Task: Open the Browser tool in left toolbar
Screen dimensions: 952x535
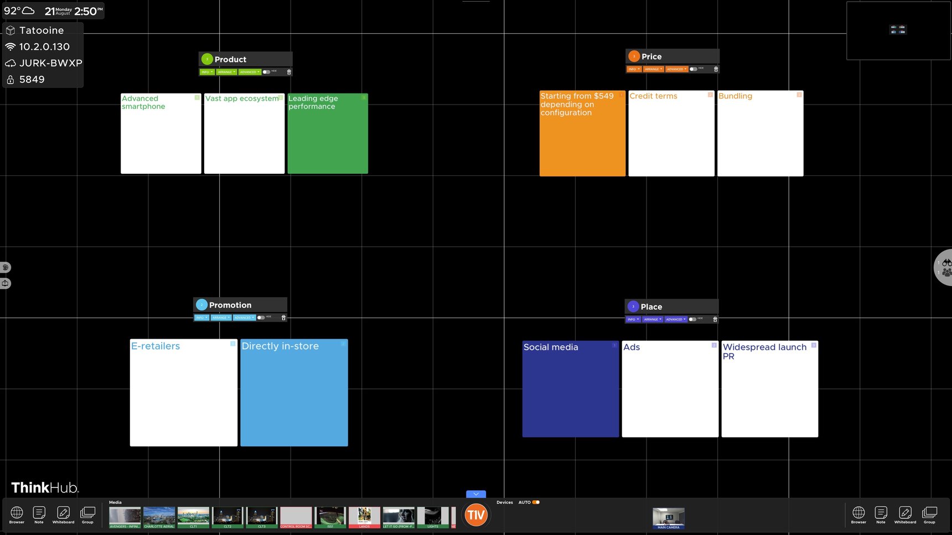Action: pos(17,514)
